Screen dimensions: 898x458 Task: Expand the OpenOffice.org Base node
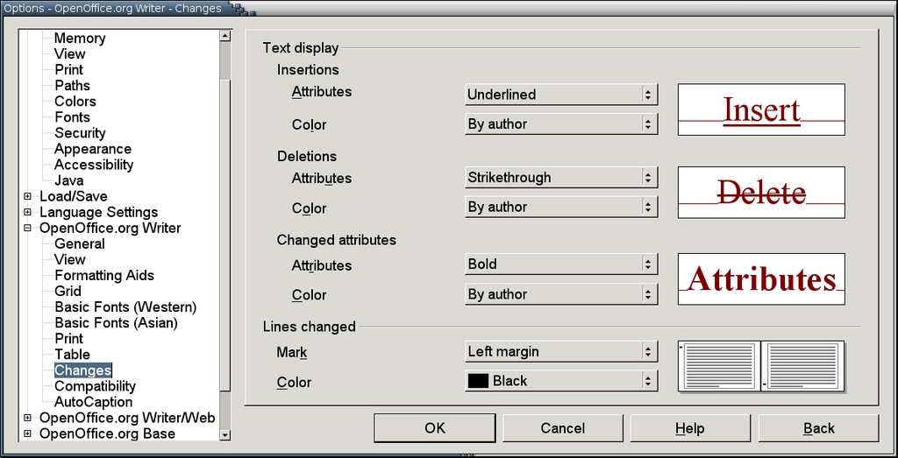tap(28, 433)
